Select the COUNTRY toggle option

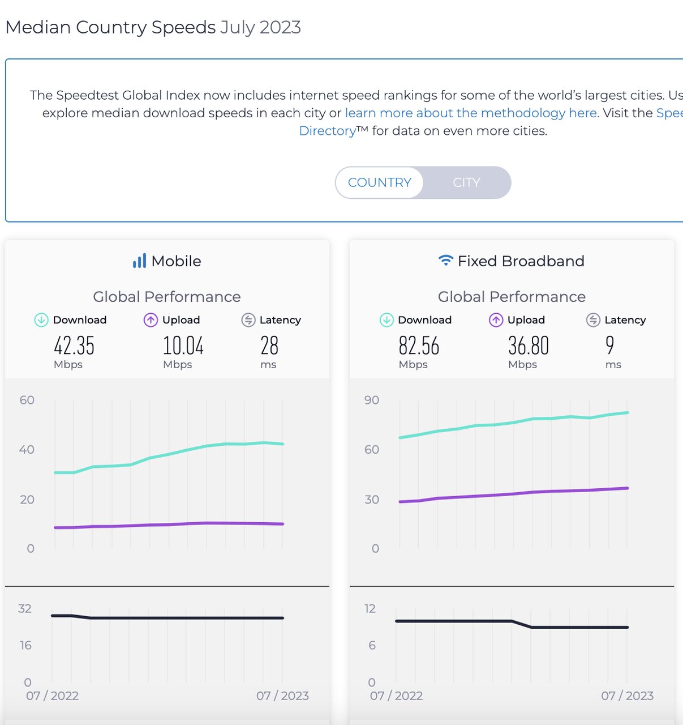coord(379,182)
